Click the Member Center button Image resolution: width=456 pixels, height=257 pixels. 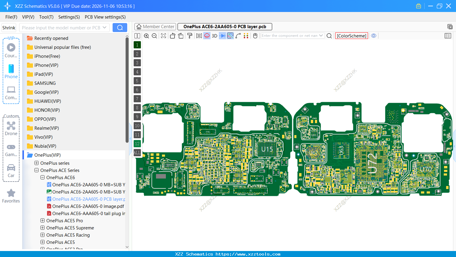155,26
